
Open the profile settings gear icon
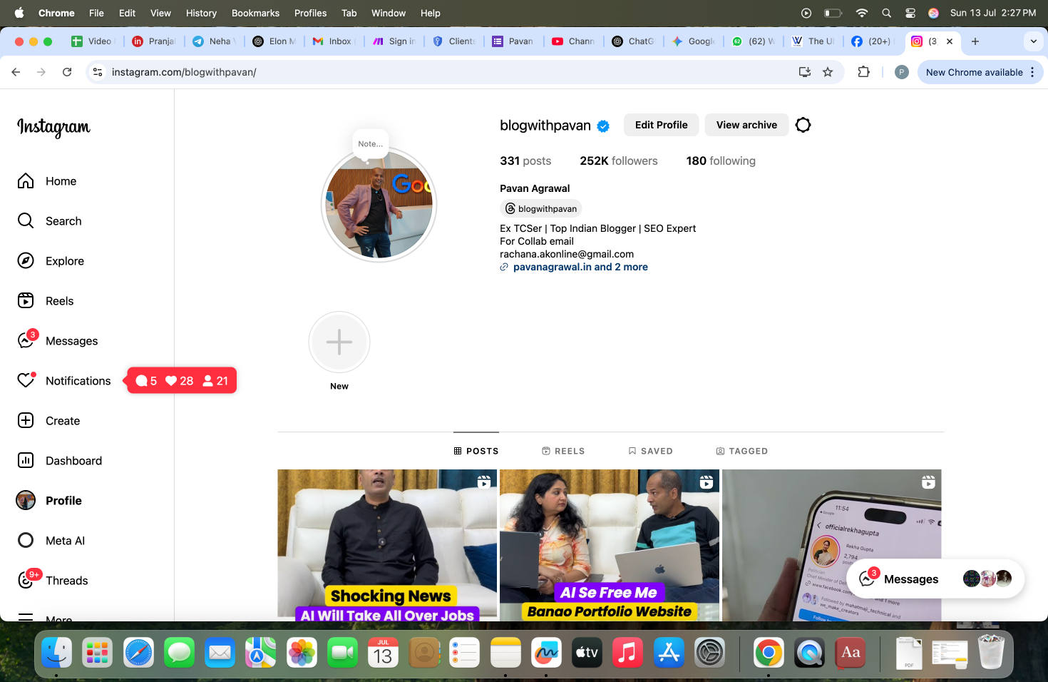pos(803,125)
